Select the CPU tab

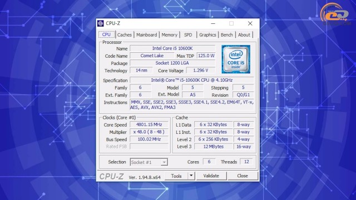point(106,34)
